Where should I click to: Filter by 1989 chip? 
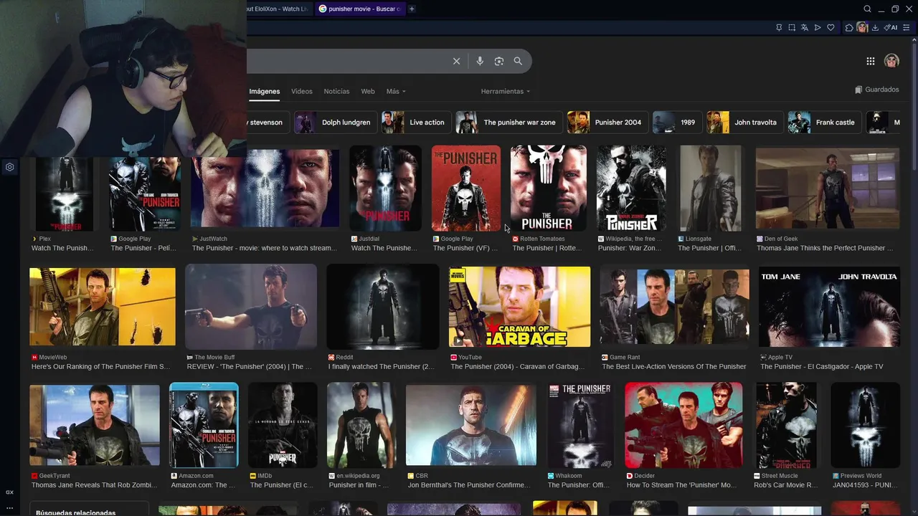676,123
